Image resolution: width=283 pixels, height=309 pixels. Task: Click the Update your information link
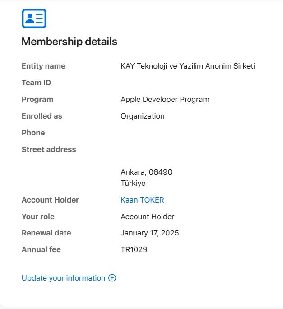63,278
